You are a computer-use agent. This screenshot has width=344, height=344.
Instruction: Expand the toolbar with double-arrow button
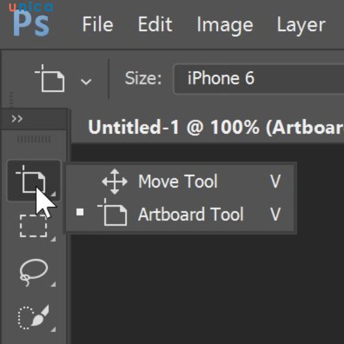tap(17, 119)
